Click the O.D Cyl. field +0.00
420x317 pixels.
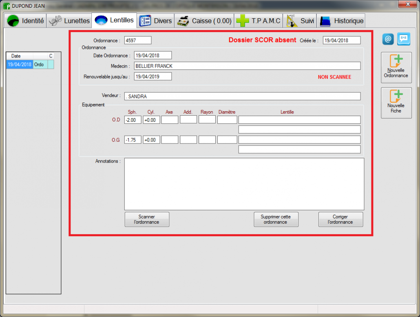[151, 120]
